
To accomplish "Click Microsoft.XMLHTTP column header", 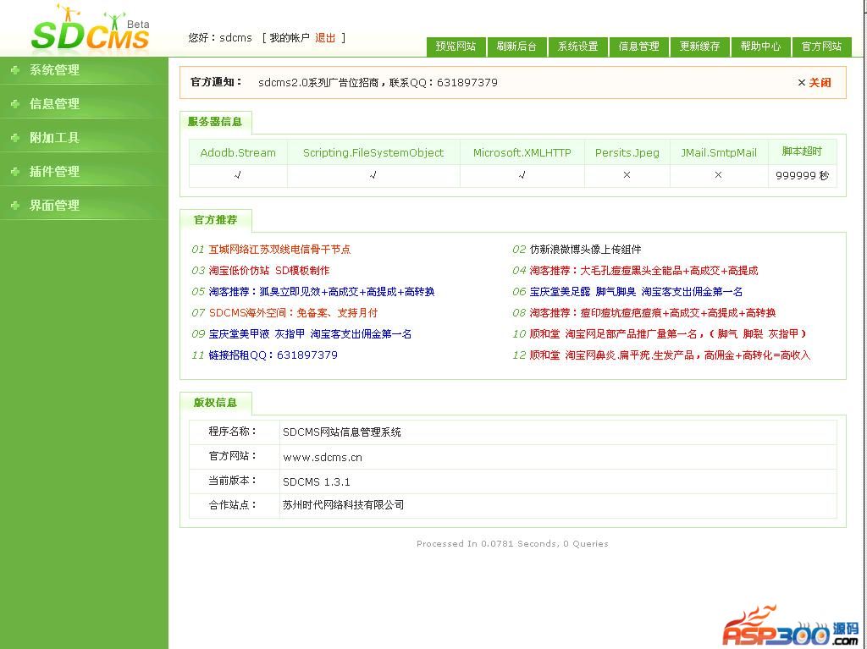I will coord(522,152).
